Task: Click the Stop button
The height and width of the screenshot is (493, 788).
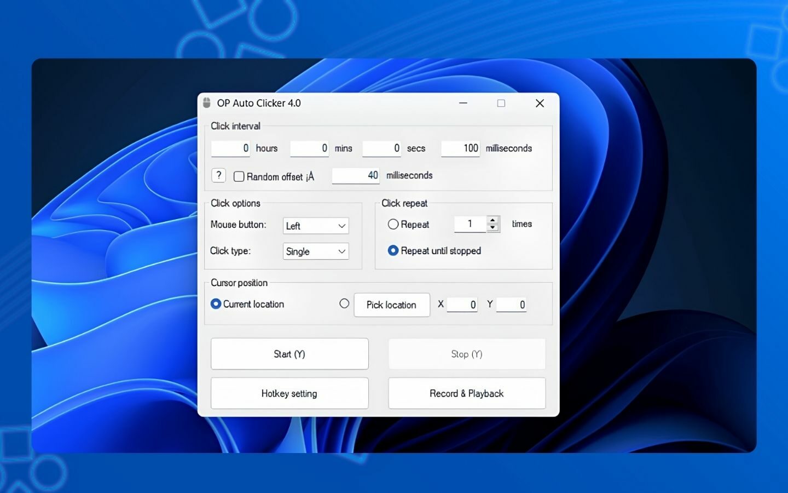Action: pyautogui.click(x=467, y=354)
